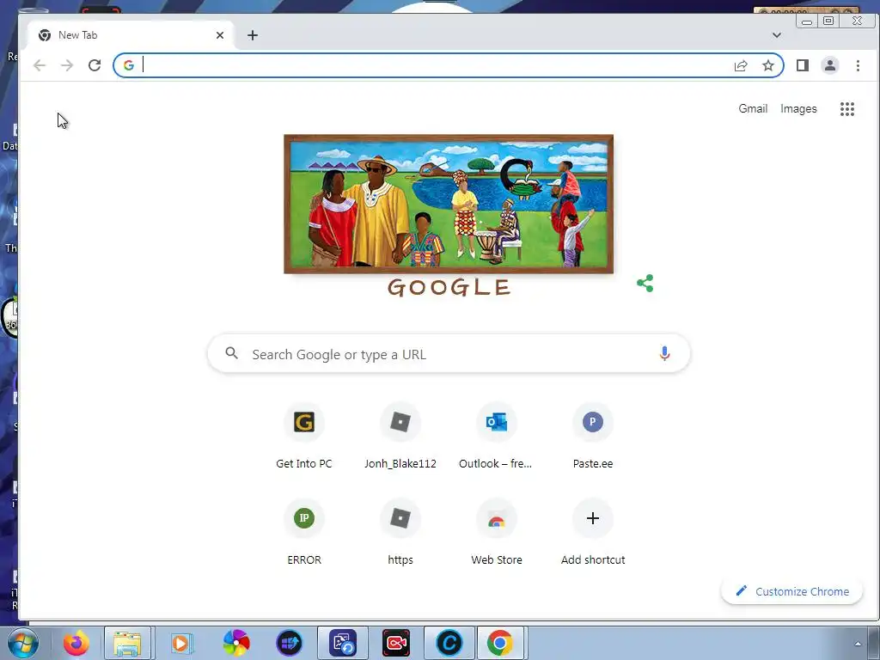880x660 pixels.
Task: Go back using the back arrow
Action: [40, 65]
